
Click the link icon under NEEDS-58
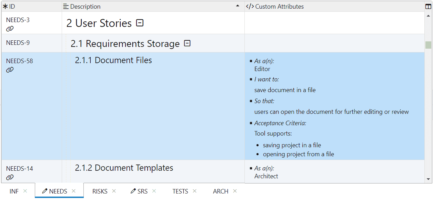pyautogui.click(x=10, y=70)
